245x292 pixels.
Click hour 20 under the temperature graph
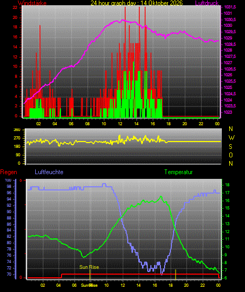point(186,285)
